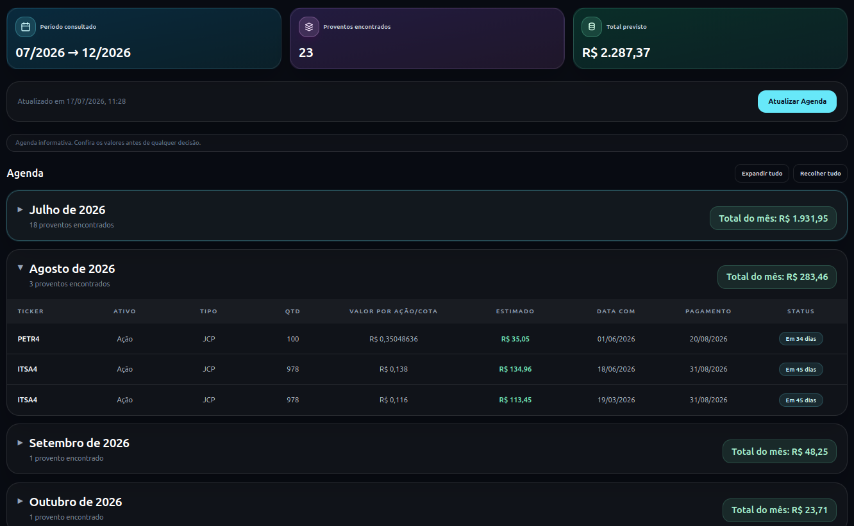This screenshot has height=526, width=854.
Task: Click the TIPO column header
Action: tap(209, 311)
